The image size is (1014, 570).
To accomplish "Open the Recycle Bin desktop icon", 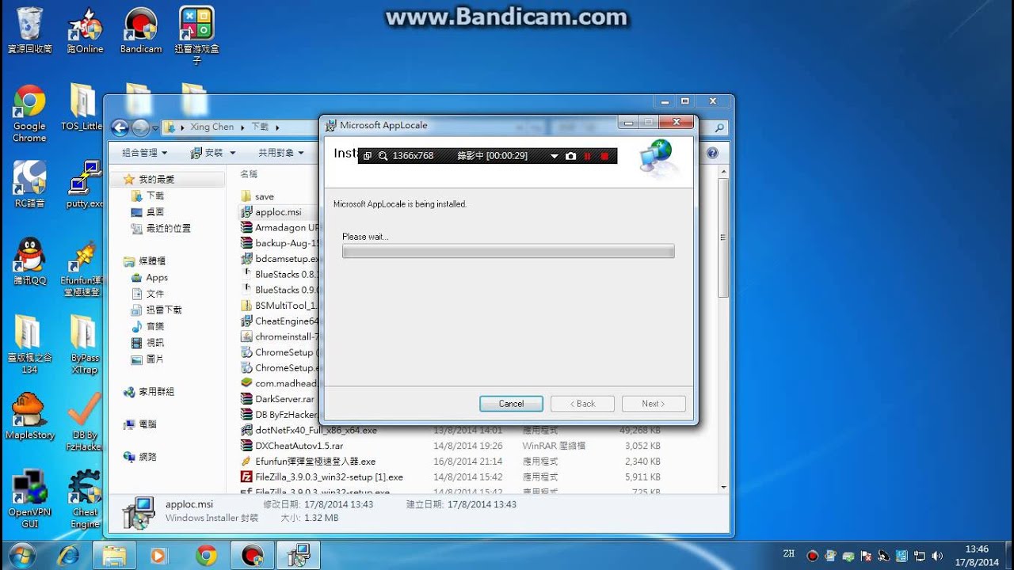I will (29, 31).
